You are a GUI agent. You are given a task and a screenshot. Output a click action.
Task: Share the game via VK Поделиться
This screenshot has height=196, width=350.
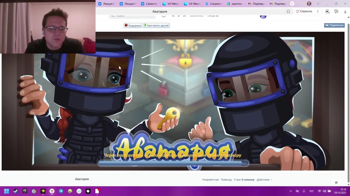334,25
